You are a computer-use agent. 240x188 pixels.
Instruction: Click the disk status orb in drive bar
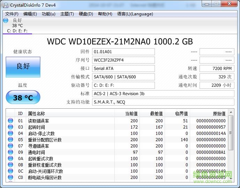pyautogui.click(x=6, y=20)
